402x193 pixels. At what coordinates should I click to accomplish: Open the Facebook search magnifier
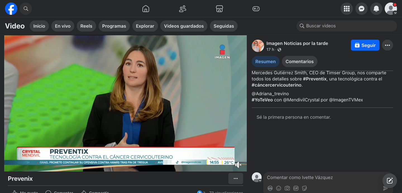pos(26,9)
